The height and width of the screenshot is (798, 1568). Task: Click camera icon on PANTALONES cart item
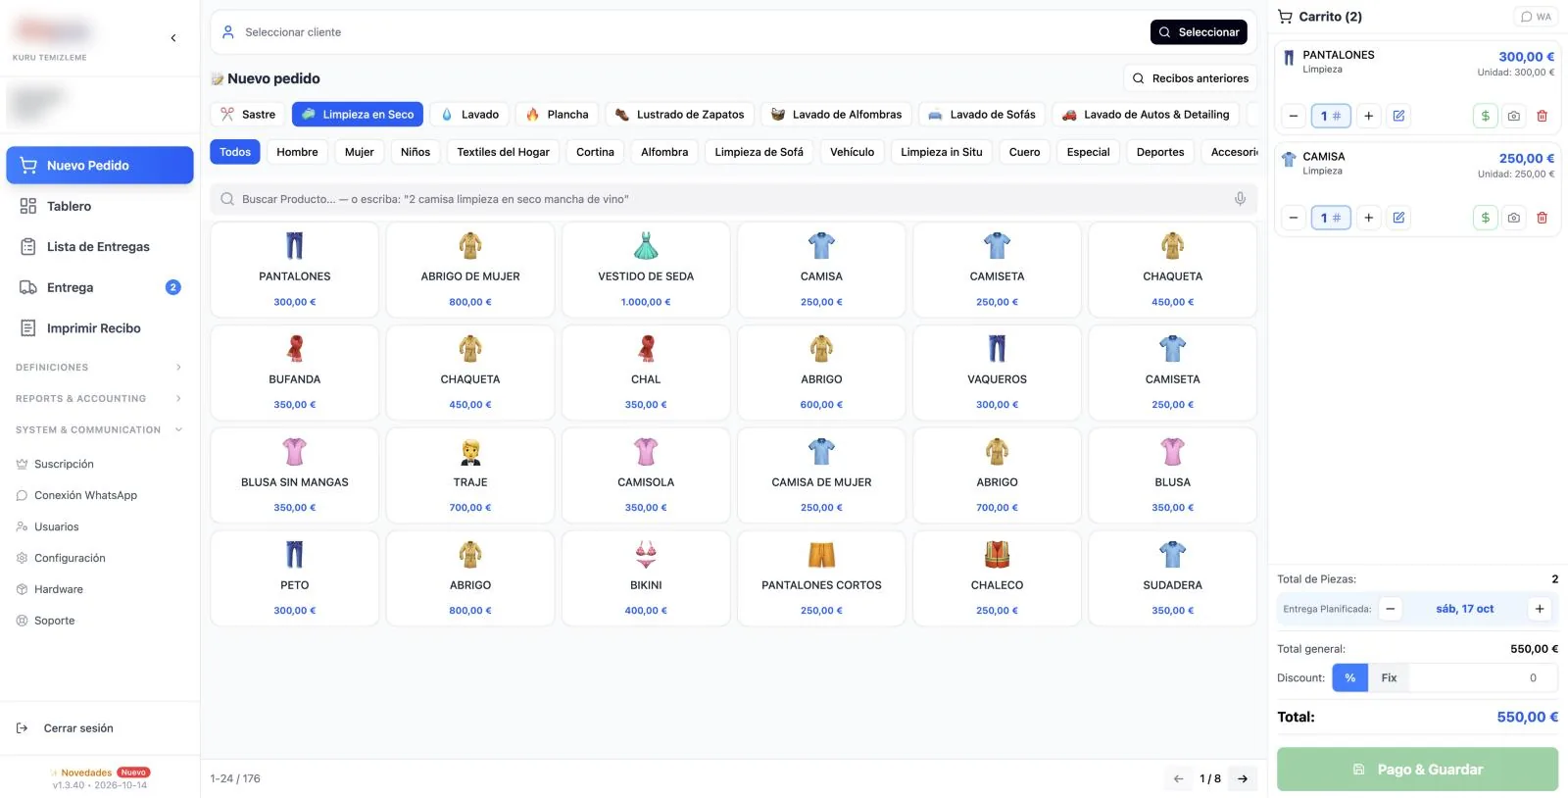coord(1514,116)
